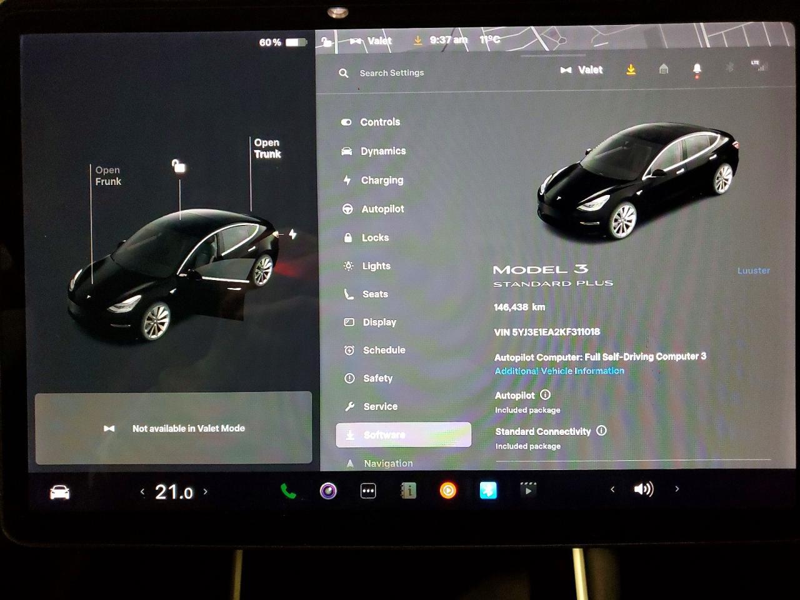Tap the outside temperature reading in status bar

tap(490, 39)
